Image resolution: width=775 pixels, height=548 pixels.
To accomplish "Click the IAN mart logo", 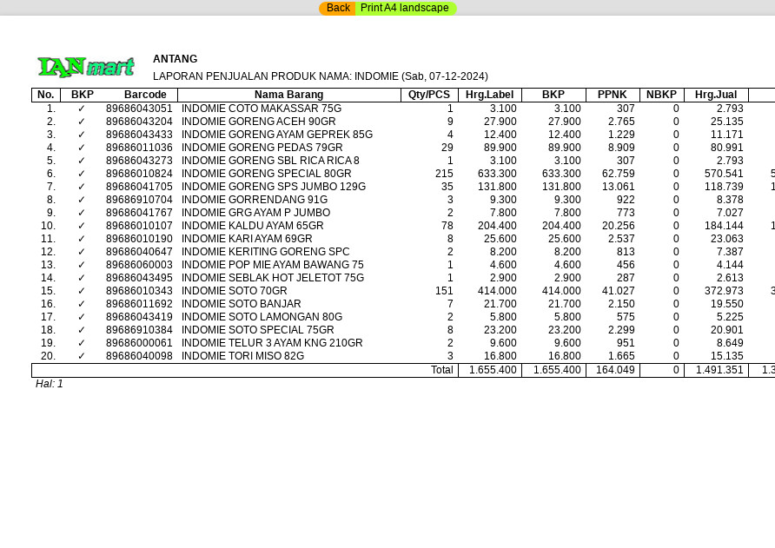I will (x=86, y=67).
